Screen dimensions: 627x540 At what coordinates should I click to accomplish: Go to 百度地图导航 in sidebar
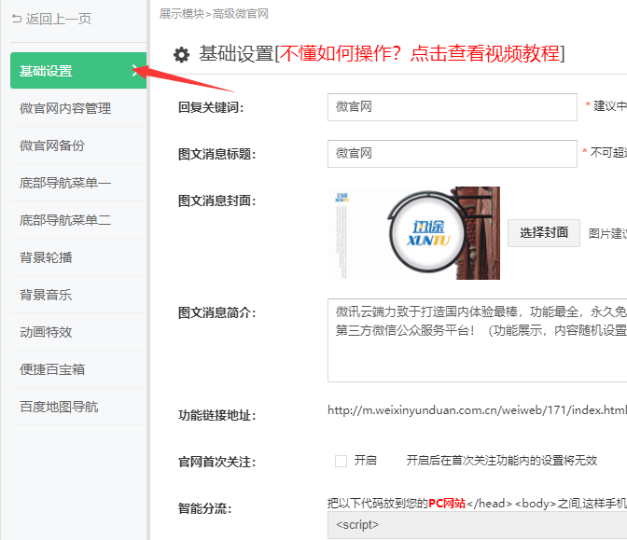pyautogui.click(x=59, y=407)
